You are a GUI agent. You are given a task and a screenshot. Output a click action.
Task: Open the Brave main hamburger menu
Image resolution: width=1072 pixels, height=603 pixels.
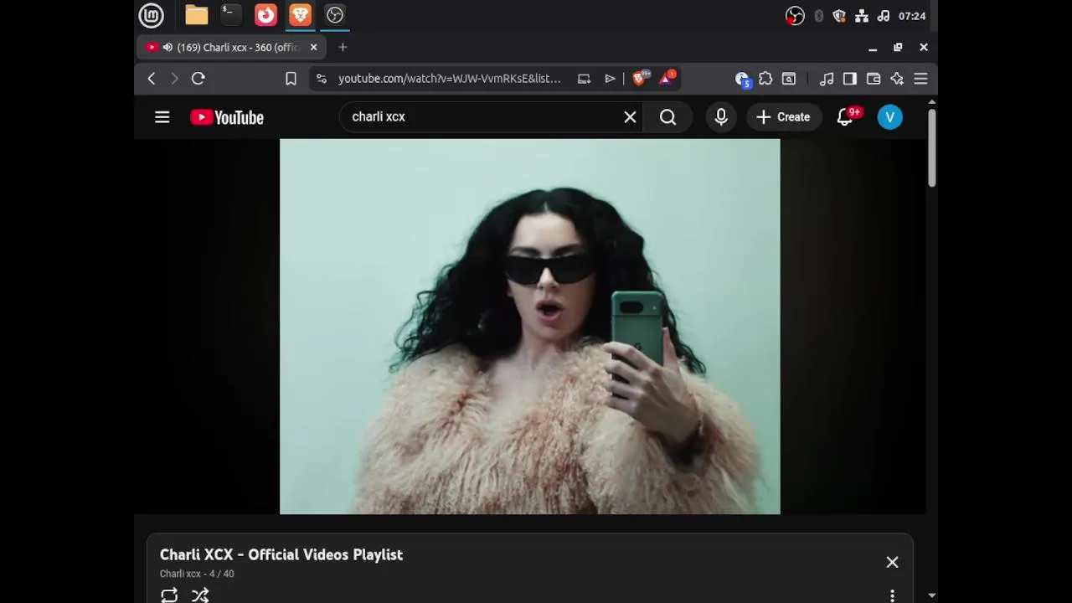(x=920, y=79)
